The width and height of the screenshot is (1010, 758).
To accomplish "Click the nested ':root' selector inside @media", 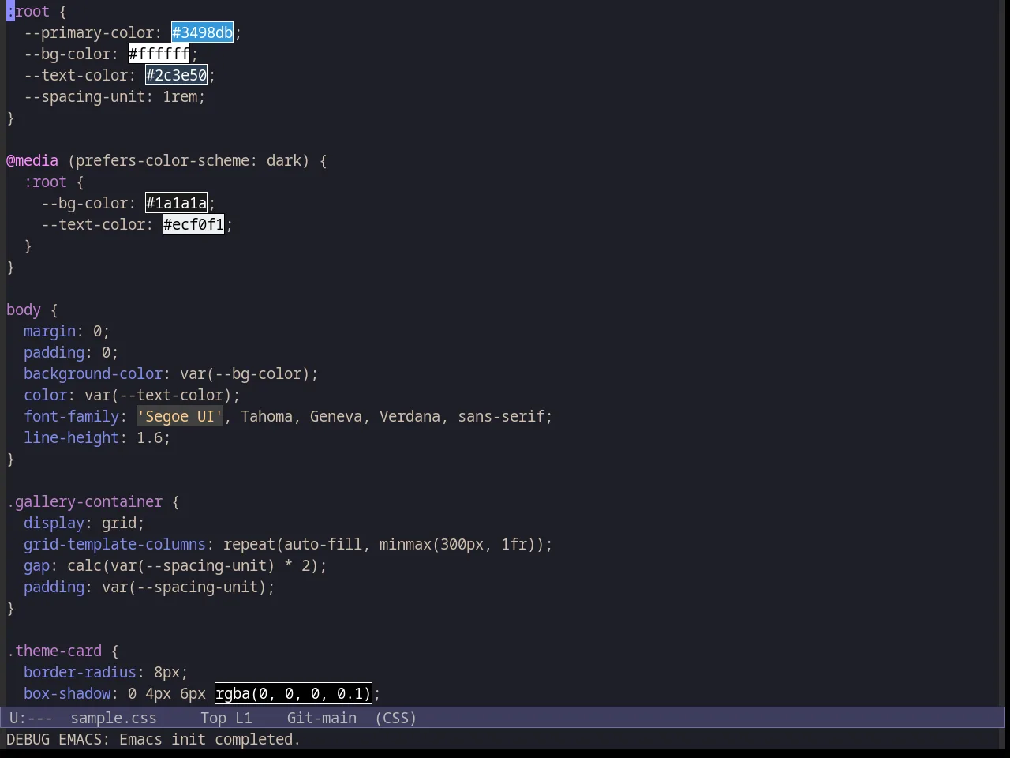I will 45,182.
